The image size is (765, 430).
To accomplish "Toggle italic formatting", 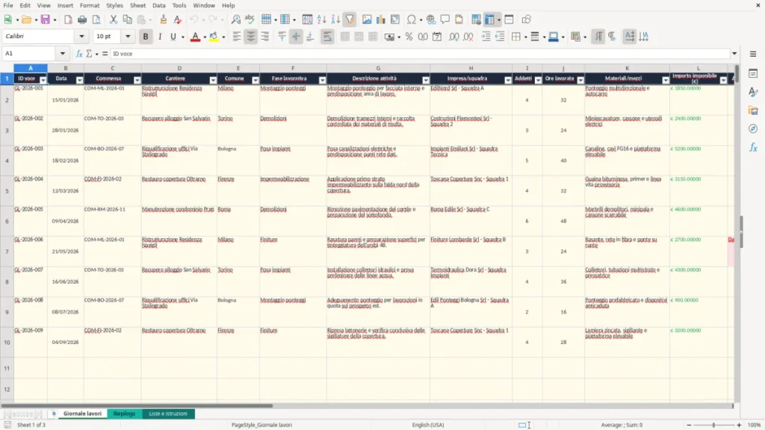I will click(x=160, y=37).
